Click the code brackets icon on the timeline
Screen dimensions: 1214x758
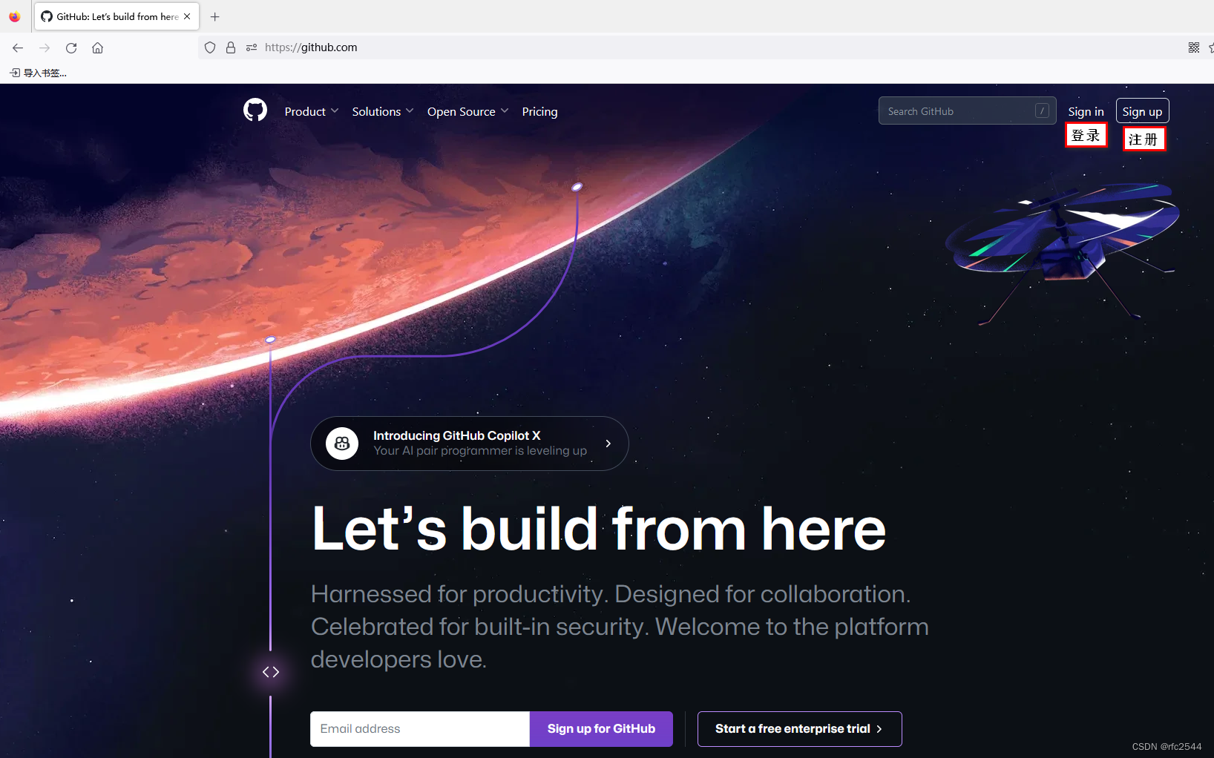click(271, 672)
